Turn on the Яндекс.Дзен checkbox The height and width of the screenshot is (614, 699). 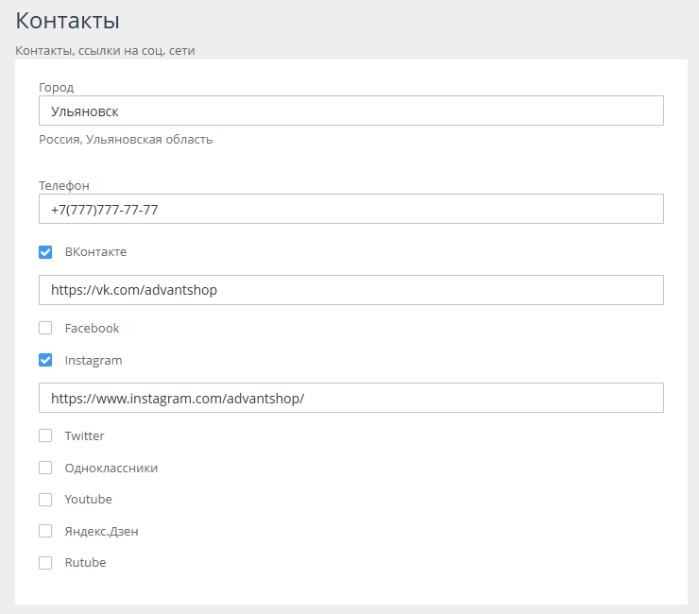pyautogui.click(x=45, y=531)
